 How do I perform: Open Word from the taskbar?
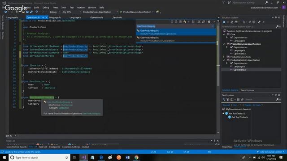pyautogui.click(x=127, y=157)
